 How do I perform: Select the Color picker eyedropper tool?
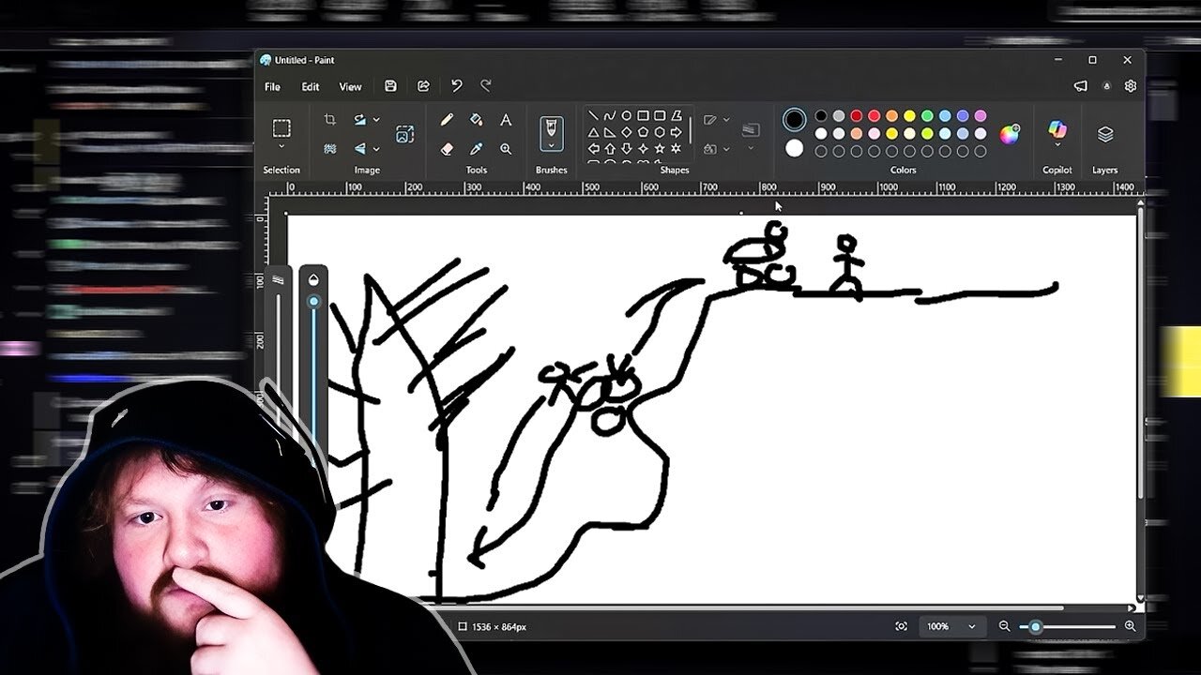(x=476, y=149)
